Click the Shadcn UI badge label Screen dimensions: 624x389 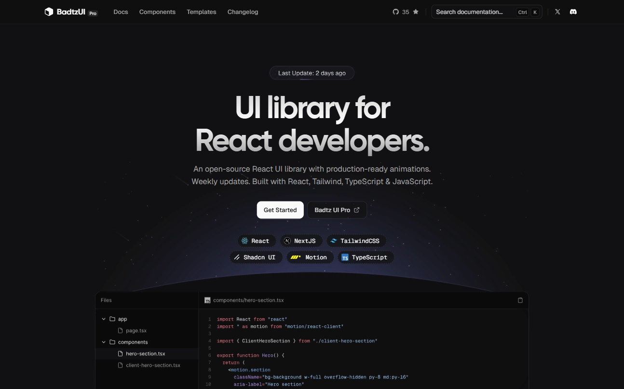point(259,257)
